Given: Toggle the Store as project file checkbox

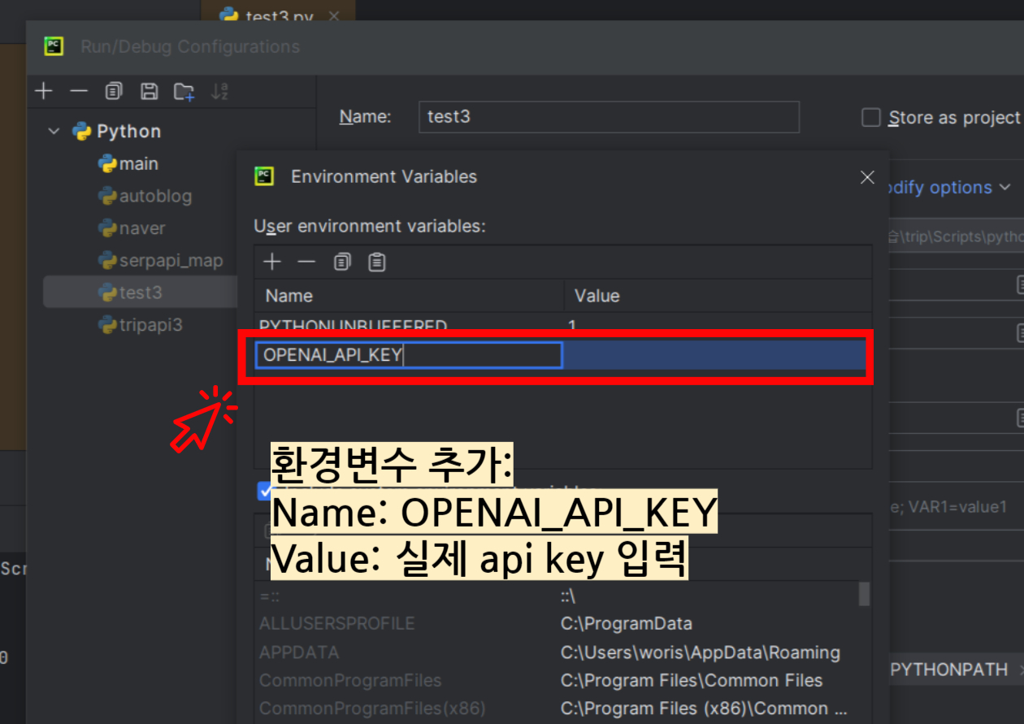Looking at the screenshot, I should 871,118.
